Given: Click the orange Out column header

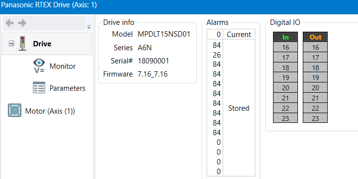Looking at the screenshot, I should coord(316,37).
